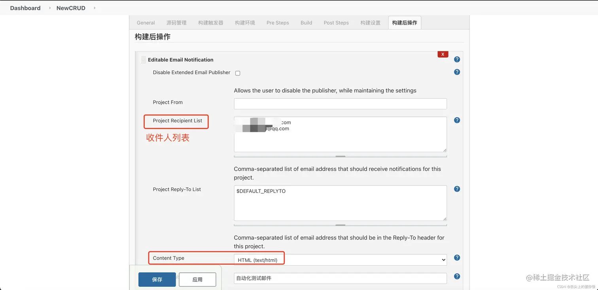Switch to the Pre Steps tab
Image resolution: width=598 pixels, height=290 pixels.
(278, 23)
